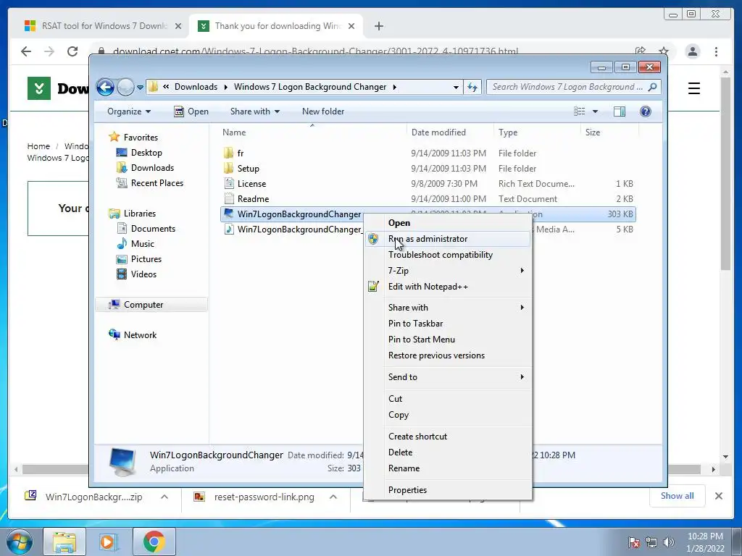Open the view options dropdown arrow
The height and width of the screenshot is (556, 742).
click(x=596, y=111)
